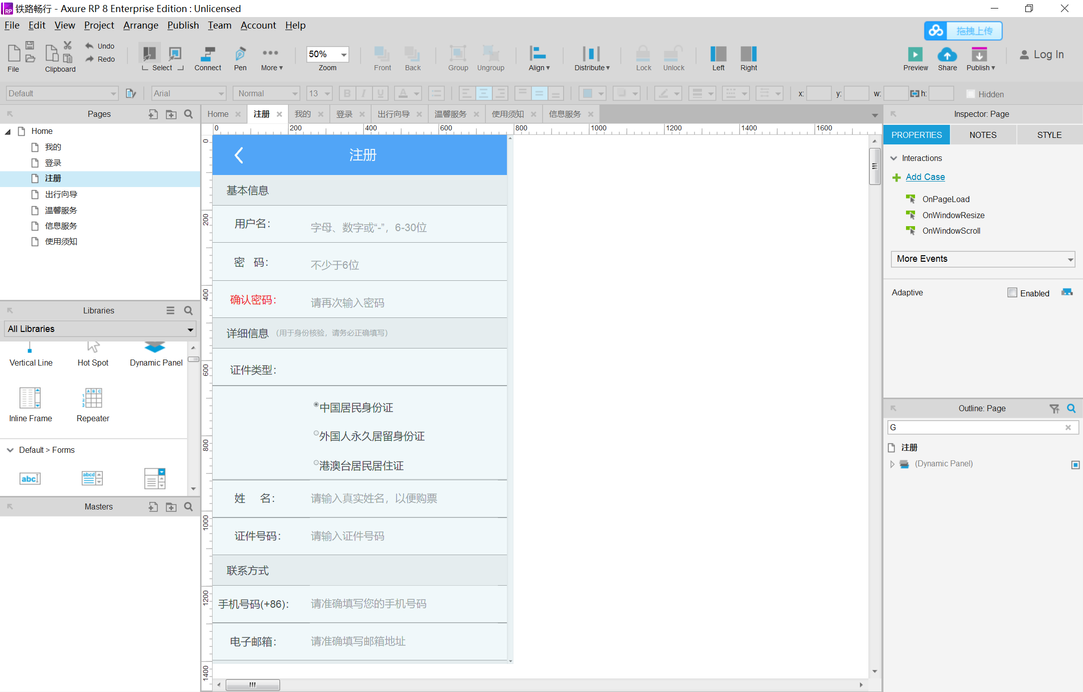Screen dimensions: 1083x692
Task: Add a new page in Pages panel
Action: click(153, 114)
